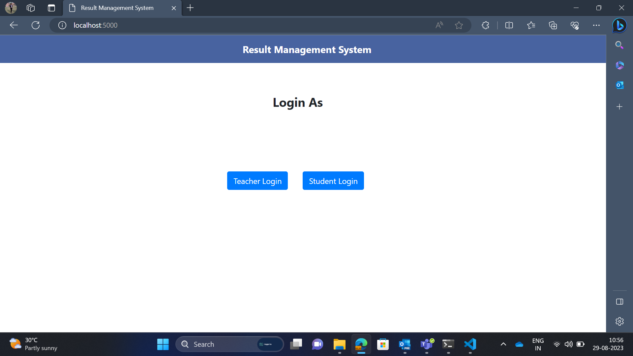This screenshot has height=356, width=633.
Task: Click the Student Login button
Action: [333, 181]
